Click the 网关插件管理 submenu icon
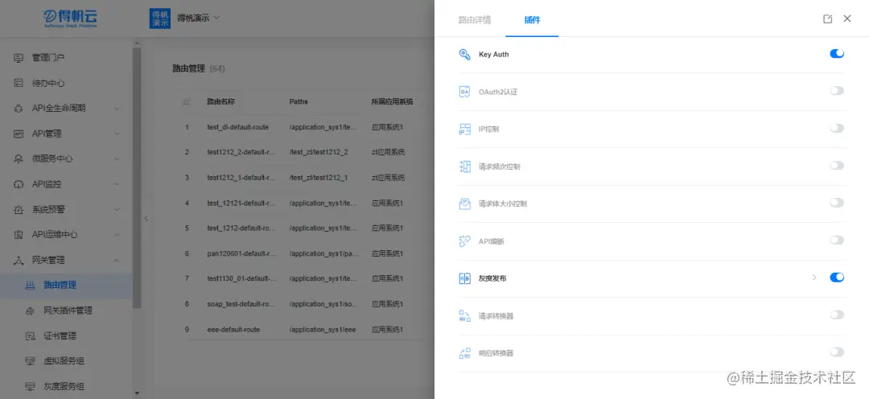 31,311
